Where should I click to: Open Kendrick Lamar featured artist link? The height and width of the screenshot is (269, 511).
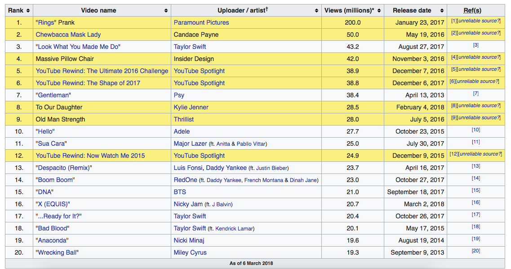[x=234, y=229]
